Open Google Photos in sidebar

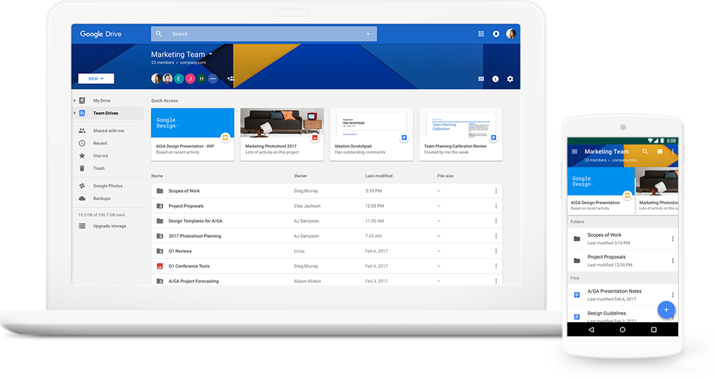pyautogui.click(x=108, y=186)
